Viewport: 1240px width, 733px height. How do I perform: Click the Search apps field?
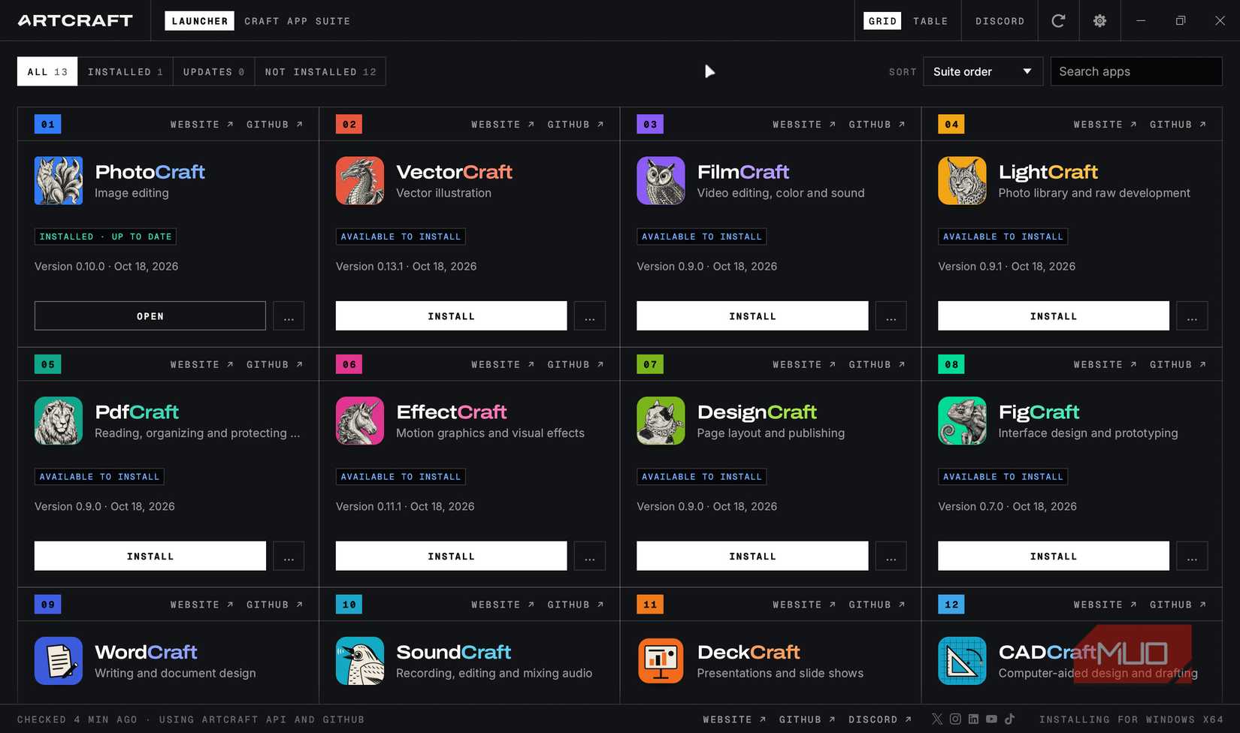click(1136, 71)
